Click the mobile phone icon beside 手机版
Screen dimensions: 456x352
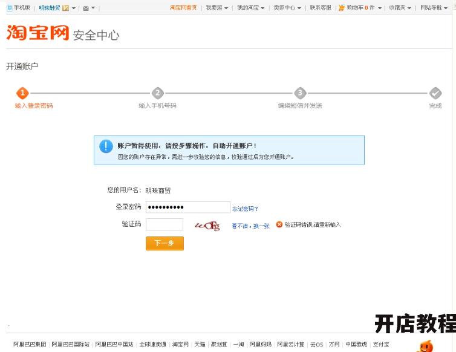10,8
